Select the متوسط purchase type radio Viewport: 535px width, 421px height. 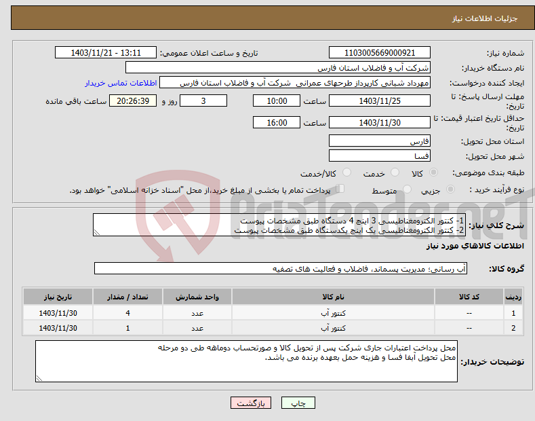coord(407,189)
